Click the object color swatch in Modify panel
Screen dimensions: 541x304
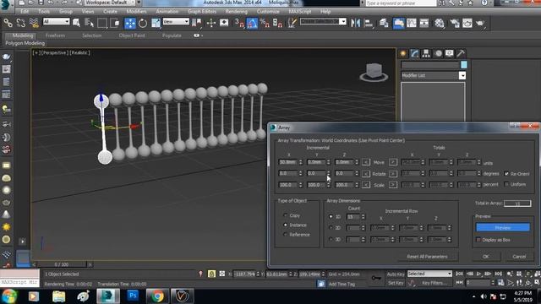pos(464,65)
